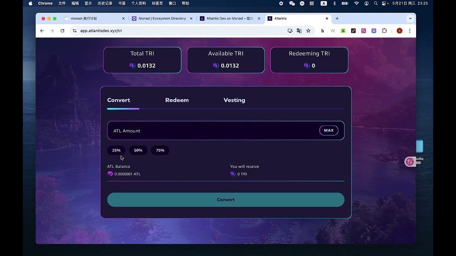Open the Apple menu

30,4
